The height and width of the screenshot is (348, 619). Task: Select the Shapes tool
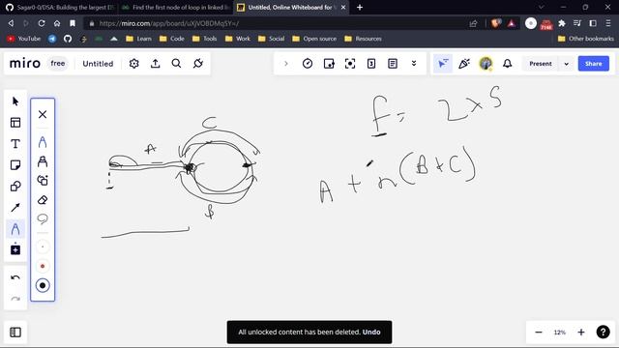point(15,187)
